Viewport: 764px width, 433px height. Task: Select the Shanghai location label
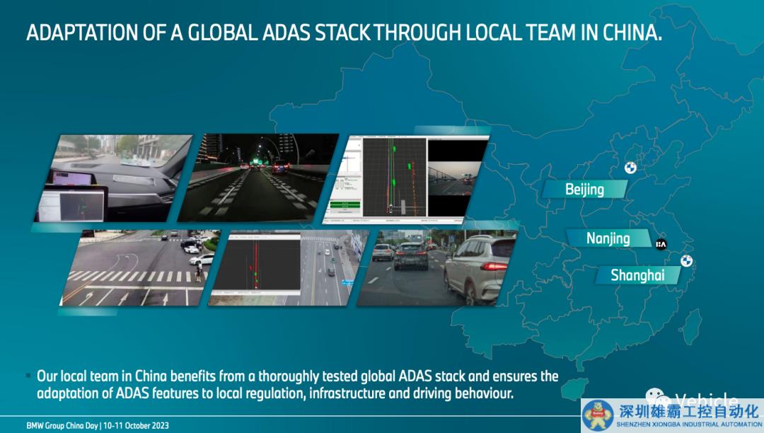(637, 275)
